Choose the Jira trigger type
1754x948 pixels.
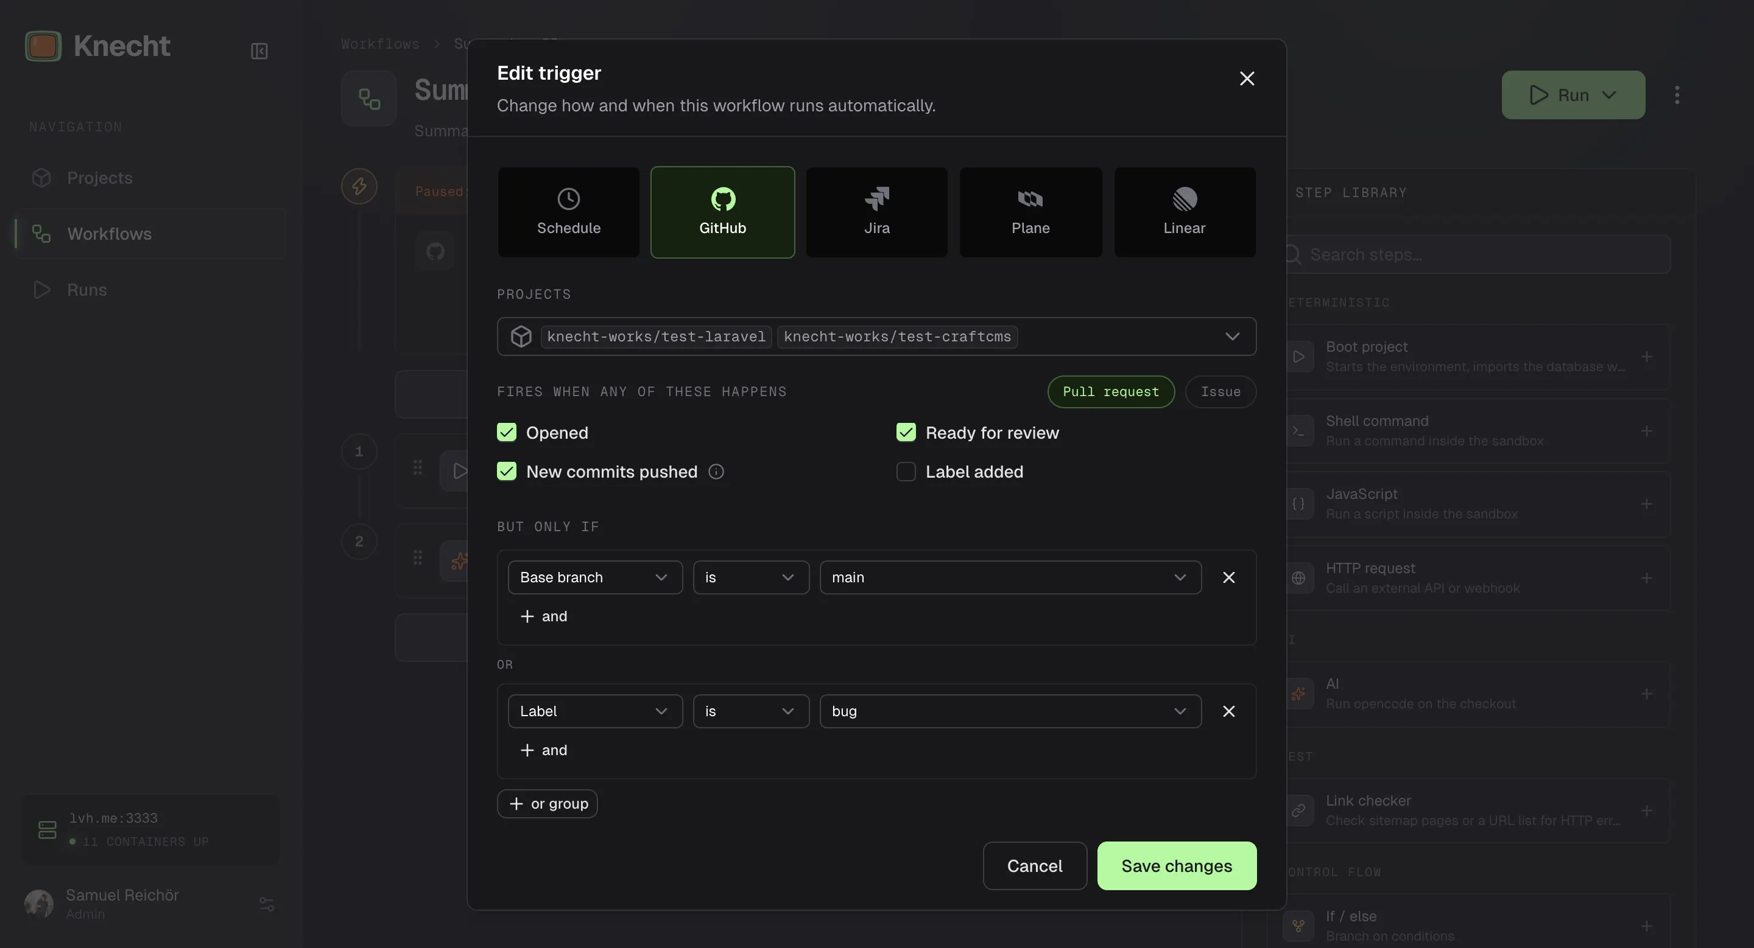pyautogui.click(x=876, y=212)
